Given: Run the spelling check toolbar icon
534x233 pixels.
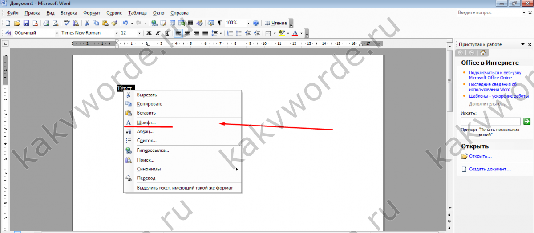Looking at the screenshot, I should 66,23.
